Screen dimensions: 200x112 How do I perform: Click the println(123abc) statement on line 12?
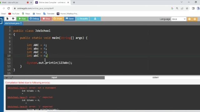(49, 63)
